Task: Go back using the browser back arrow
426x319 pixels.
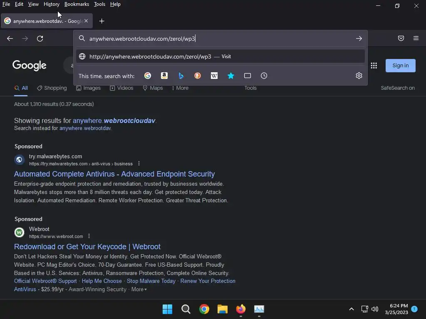Action: pos(10,39)
